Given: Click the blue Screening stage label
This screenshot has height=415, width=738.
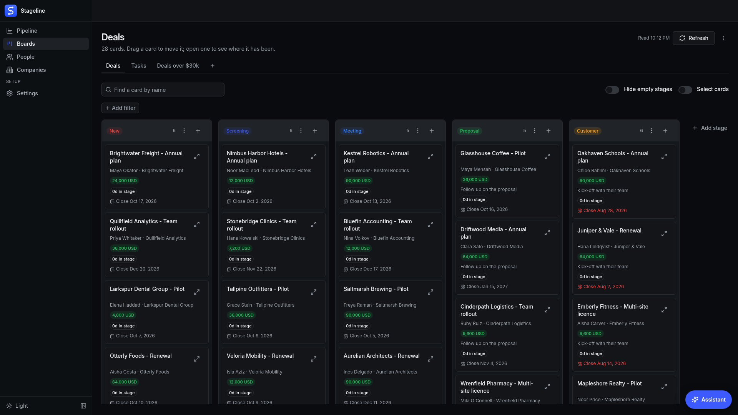Looking at the screenshot, I should tap(238, 131).
